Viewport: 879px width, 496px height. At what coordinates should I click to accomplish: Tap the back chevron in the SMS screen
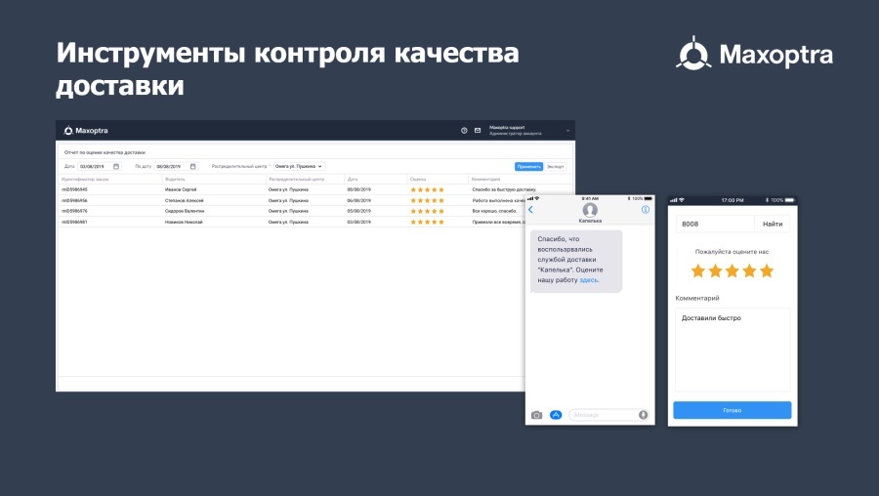pyautogui.click(x=531, y=210)
